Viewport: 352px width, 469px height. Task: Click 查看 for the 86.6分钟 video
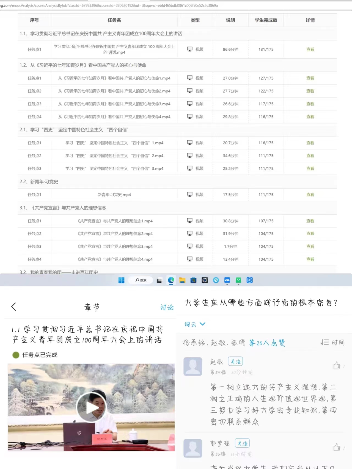[310, 49]
